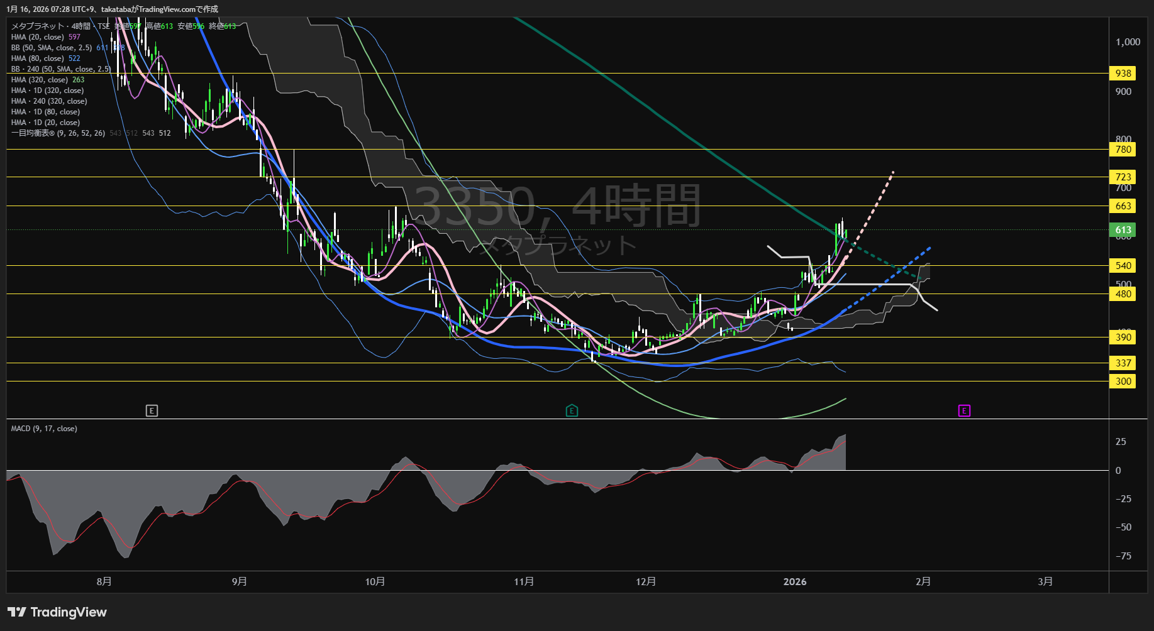
Task: Click the green earnings E marker near November
Action: pos(572,411)
